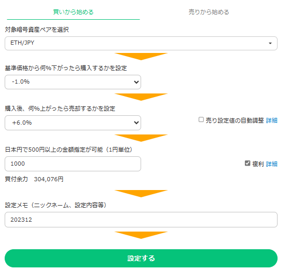Screen dimensions: 290x270
Task: Click the orange arrow below pair selector
Action: (x=141, y=57)
